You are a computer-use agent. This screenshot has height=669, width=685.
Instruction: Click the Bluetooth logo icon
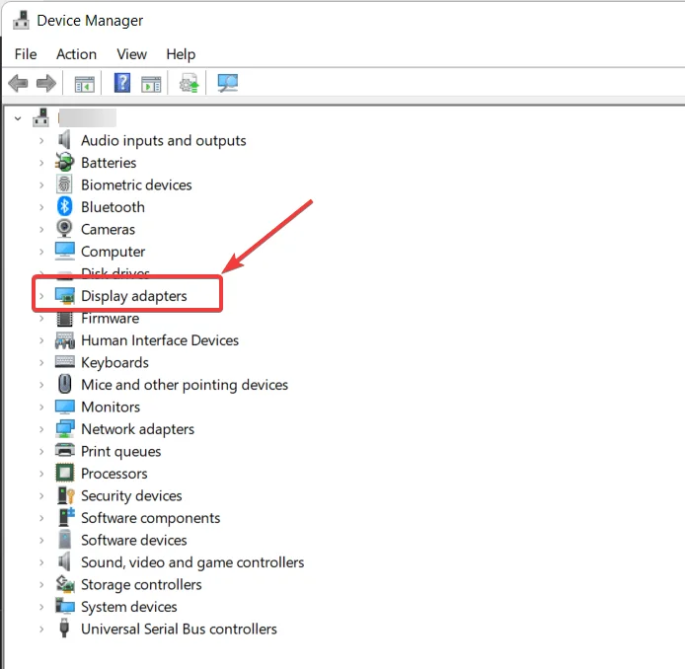click(65, 206)
